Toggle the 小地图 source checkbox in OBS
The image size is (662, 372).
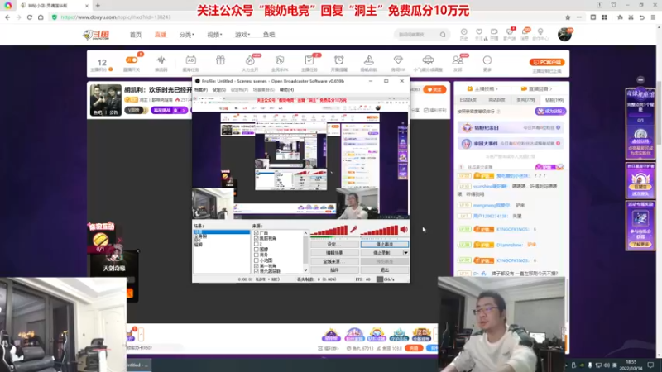(x=257, y=260)
